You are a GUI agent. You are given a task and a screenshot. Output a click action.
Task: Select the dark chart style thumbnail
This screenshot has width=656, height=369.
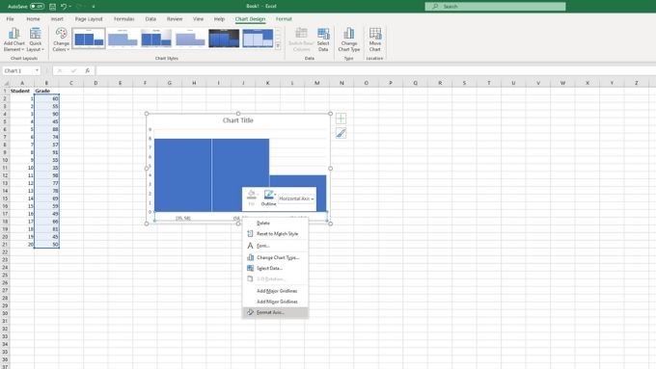[x=224, y=39]
